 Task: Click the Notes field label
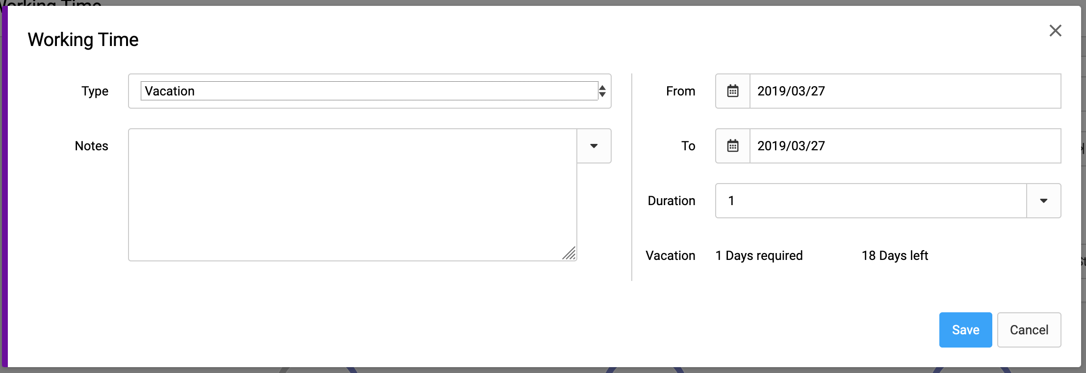(92, 146)
